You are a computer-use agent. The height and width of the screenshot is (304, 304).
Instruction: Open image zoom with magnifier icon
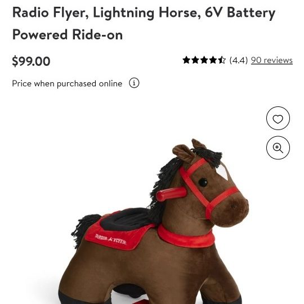click(278, 147)
